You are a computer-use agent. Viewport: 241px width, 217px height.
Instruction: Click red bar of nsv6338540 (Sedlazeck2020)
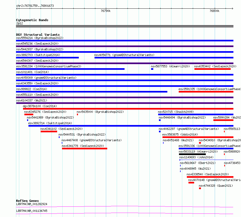(x=210, y=177)
